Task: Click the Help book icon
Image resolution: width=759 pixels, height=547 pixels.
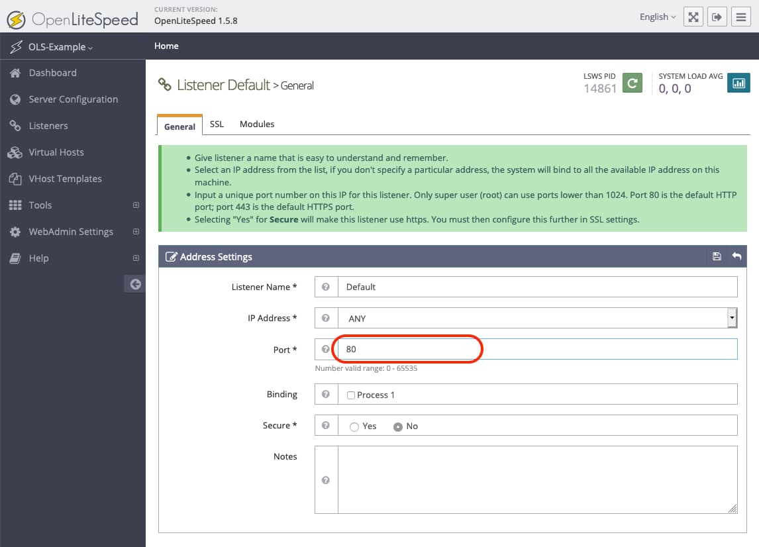Action: [15, 258]
